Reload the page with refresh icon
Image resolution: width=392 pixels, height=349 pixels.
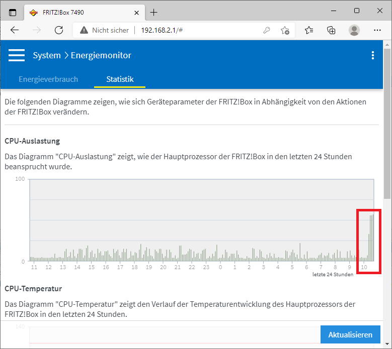coord(59,30)
